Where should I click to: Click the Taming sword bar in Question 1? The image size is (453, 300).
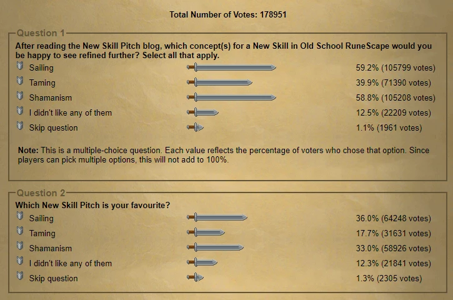click(219, 82)
